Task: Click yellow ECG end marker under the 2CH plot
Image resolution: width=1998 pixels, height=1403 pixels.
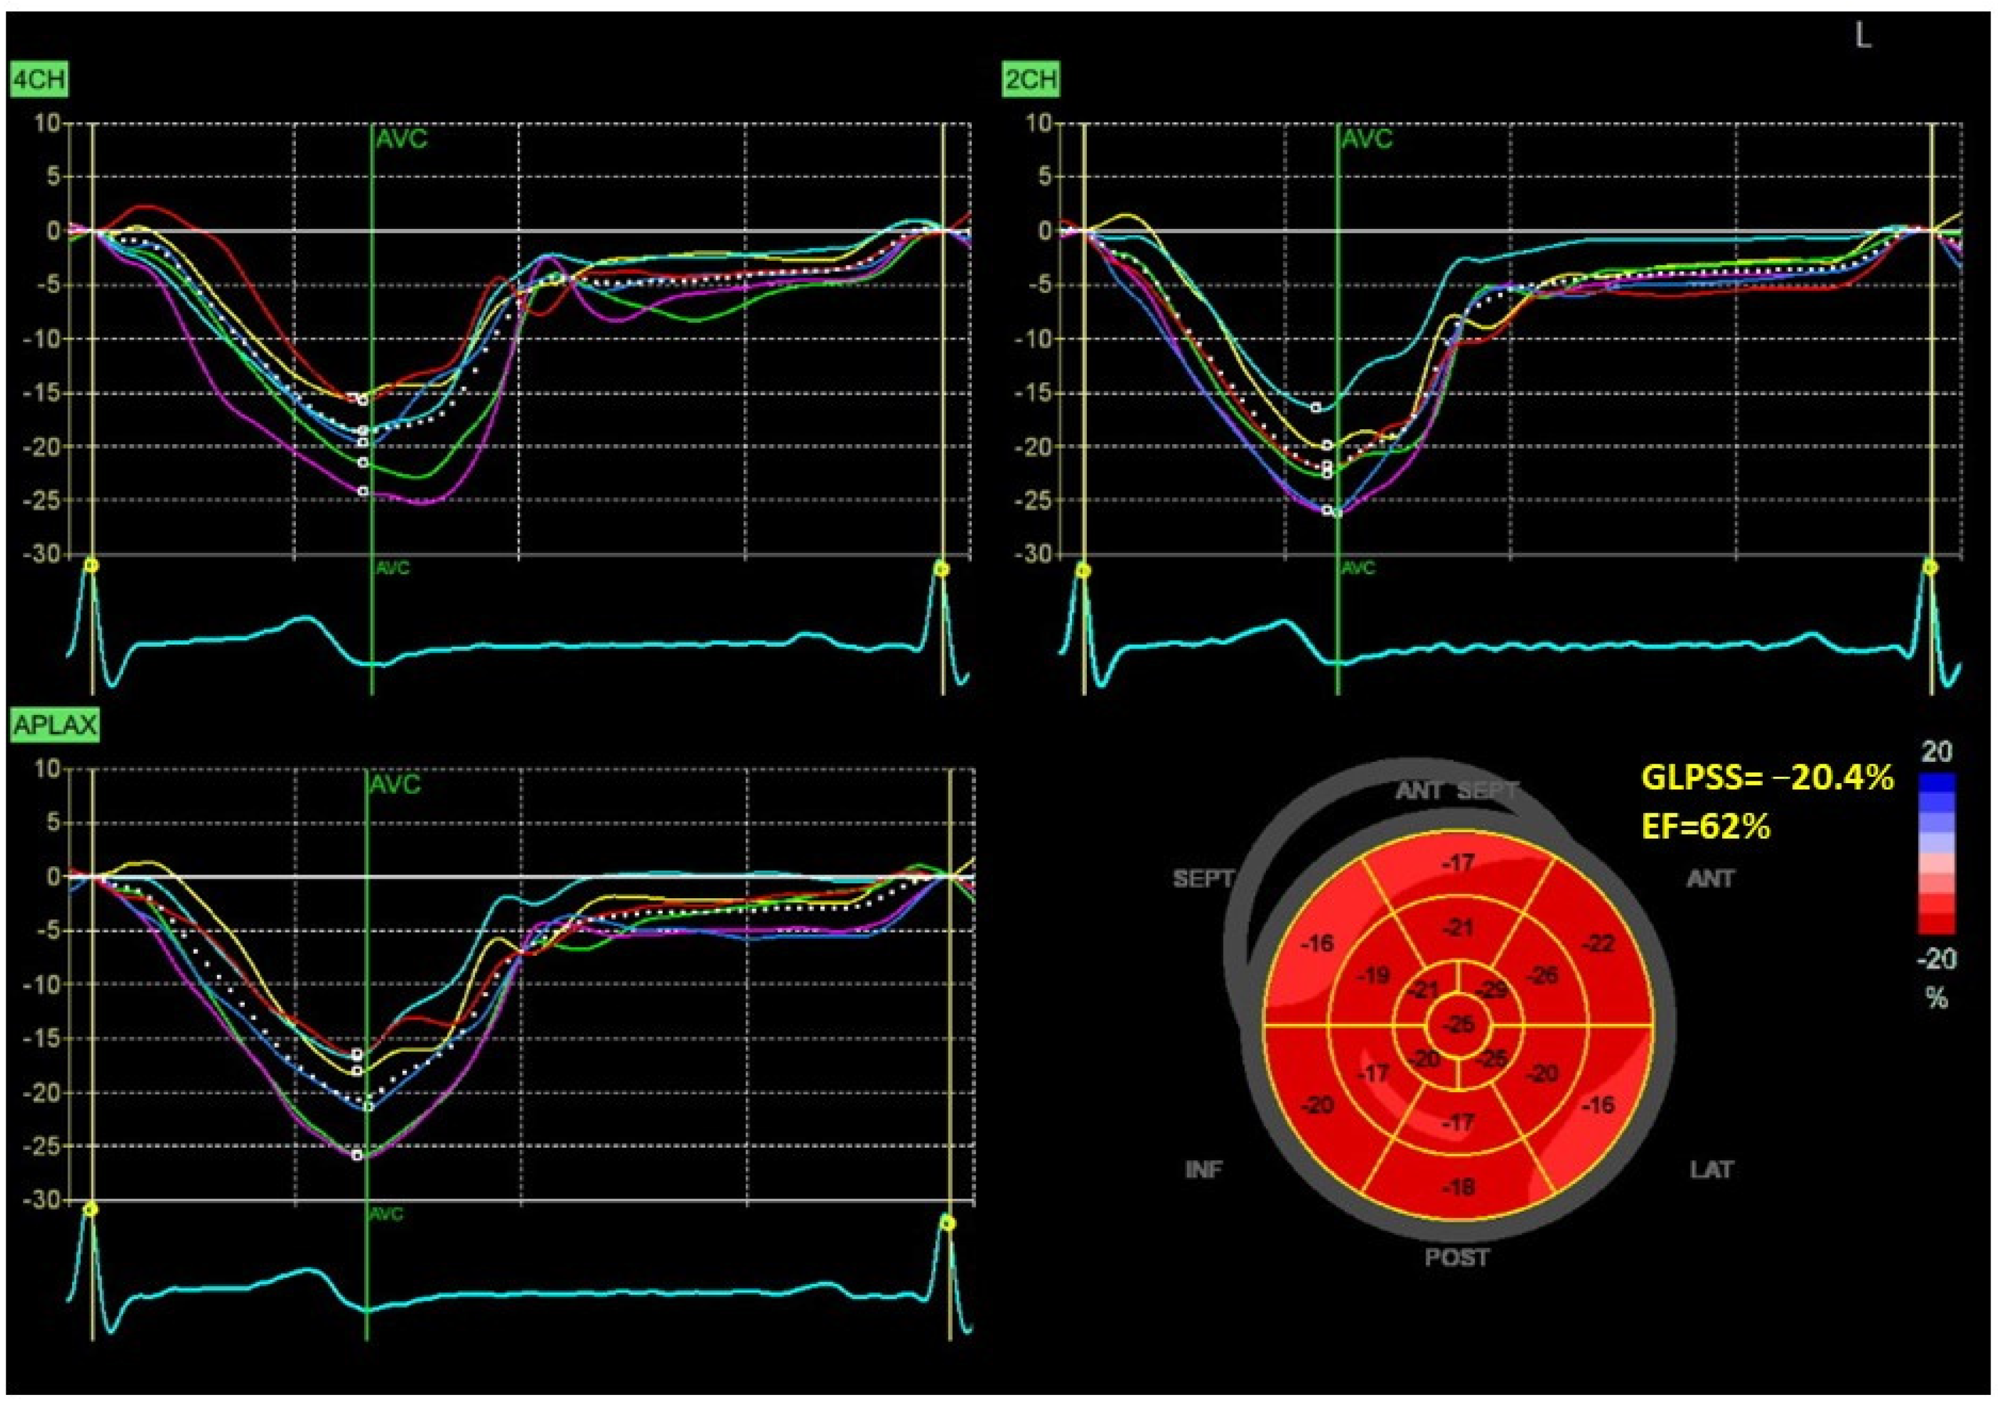Action: click(1930, 568)
